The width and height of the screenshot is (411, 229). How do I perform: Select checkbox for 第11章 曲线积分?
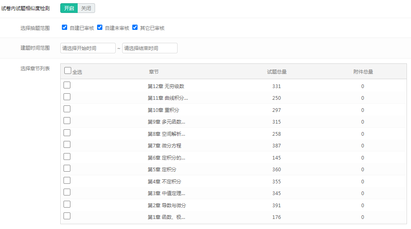click(67, 97)
